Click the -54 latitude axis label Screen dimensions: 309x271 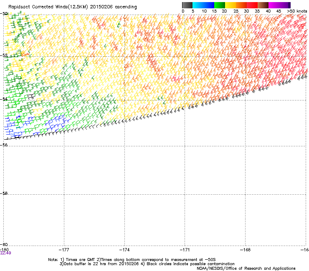(4, 99)
